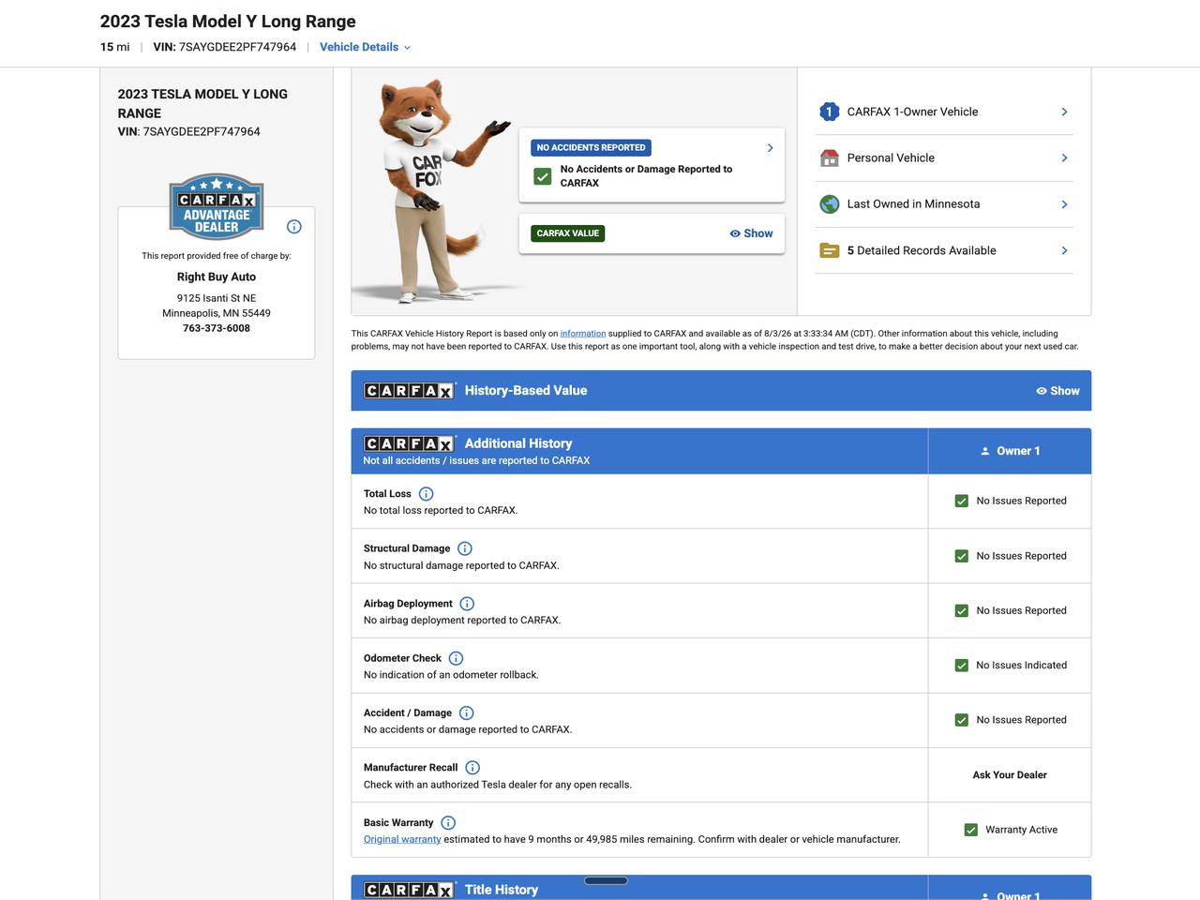The height and width of the screenshot is (900, 1200).
Task: Click the No Accidents Reported badge
Action: [592, 148]
